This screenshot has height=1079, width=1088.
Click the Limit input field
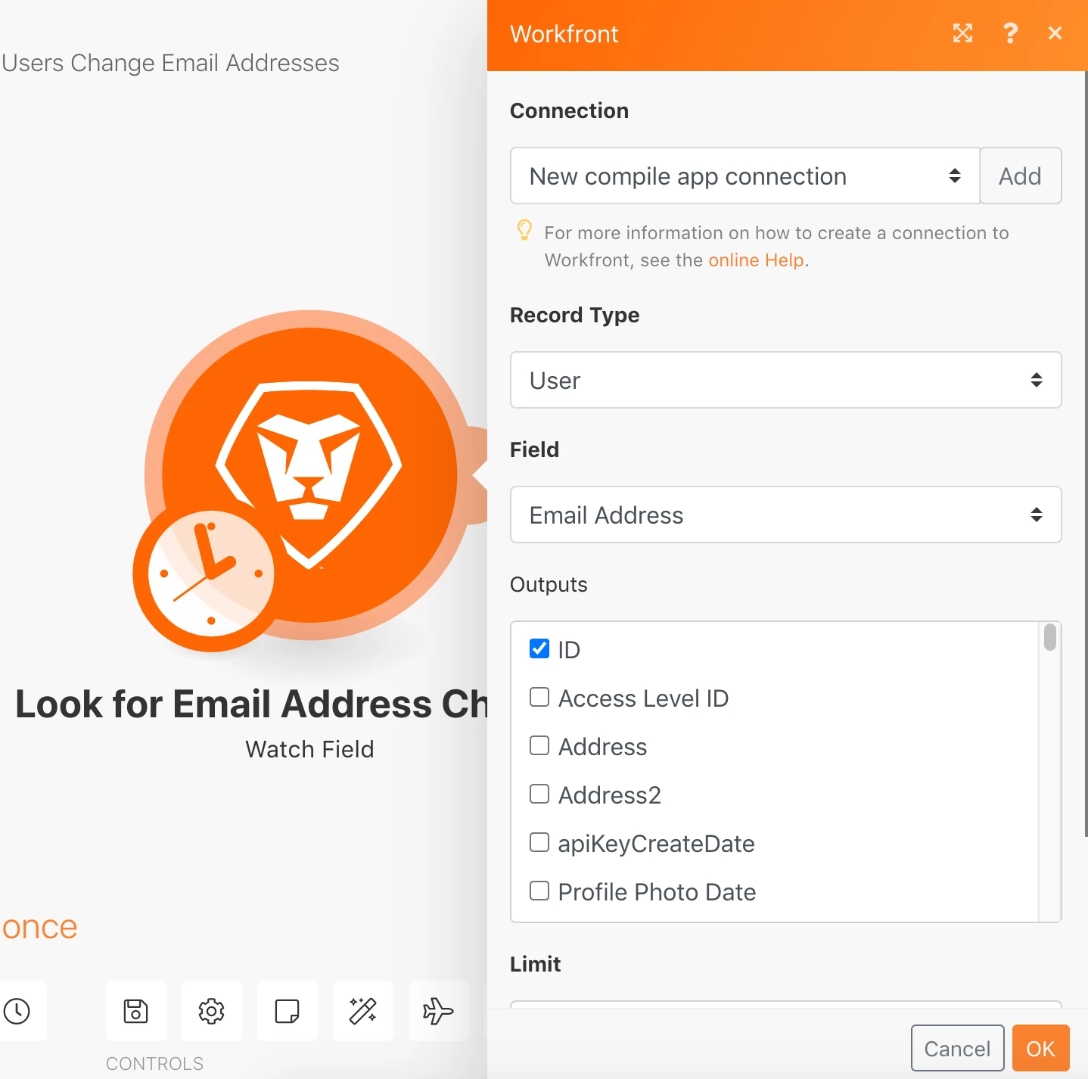pyautogui.click(x=786, y=1004)
